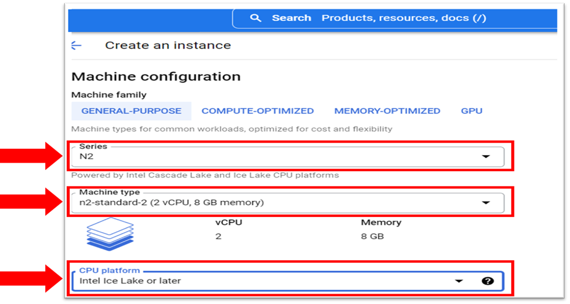Click the CPU platform help question mark
This screenshot has width=570, height=304.
(x=487, y=281)
